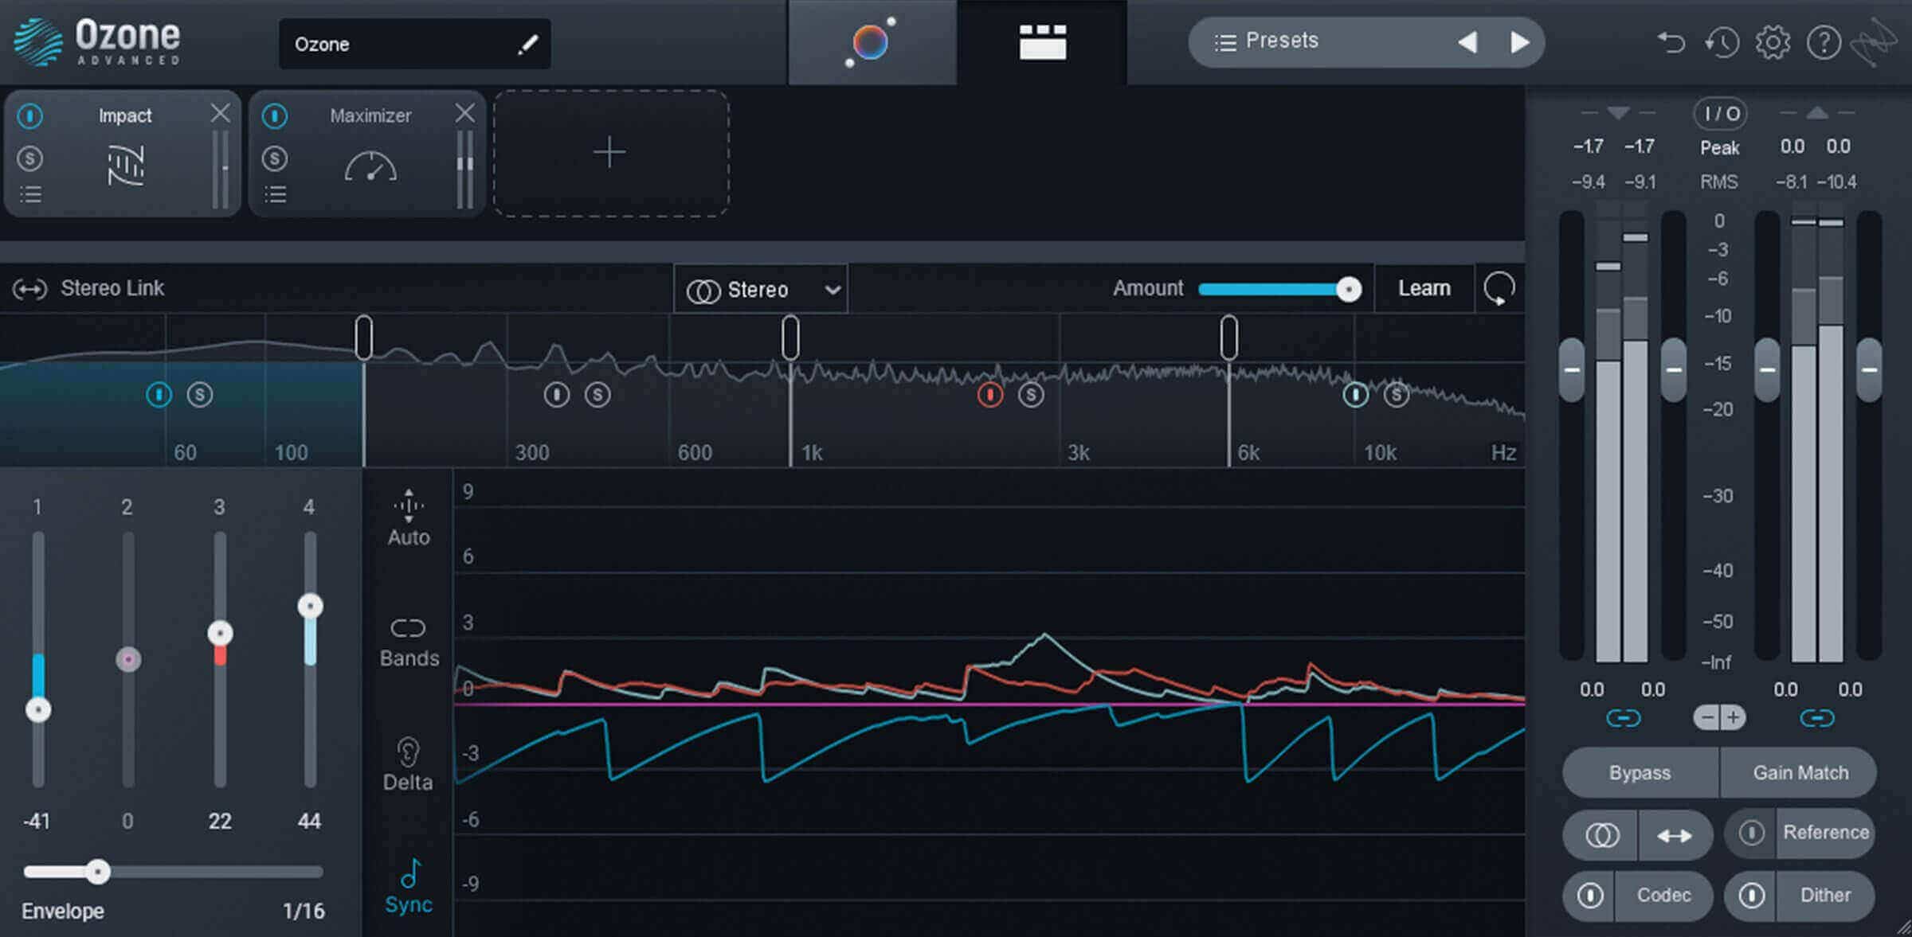Solo the Impact module
The height and width of the screenshot is (937, 1912).
coord(30,158)
